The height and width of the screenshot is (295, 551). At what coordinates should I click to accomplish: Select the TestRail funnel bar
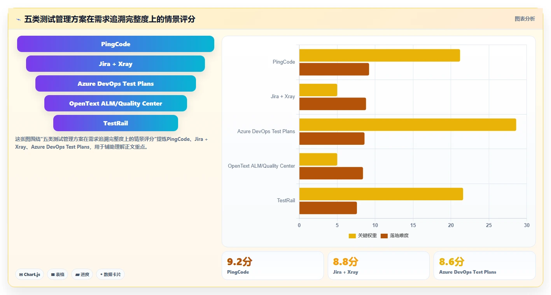pos(115,123)
